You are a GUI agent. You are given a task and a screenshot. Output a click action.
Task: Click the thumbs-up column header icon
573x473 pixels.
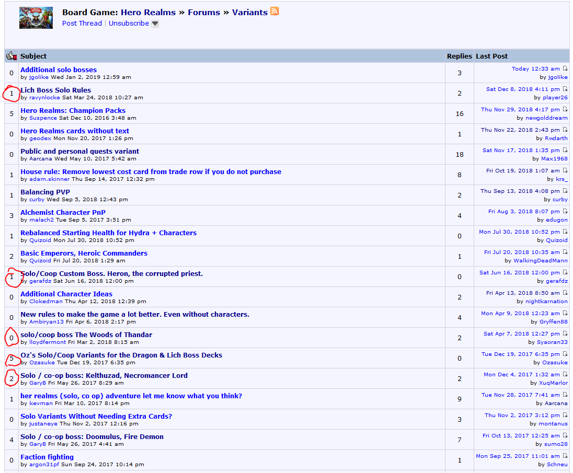point(12,56)
